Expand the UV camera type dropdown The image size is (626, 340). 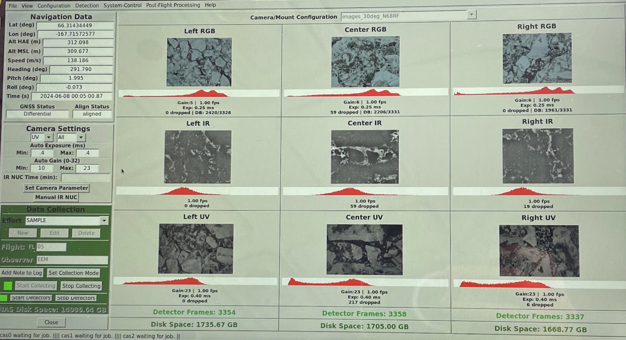pyautogui.click(x=48, y=137)
